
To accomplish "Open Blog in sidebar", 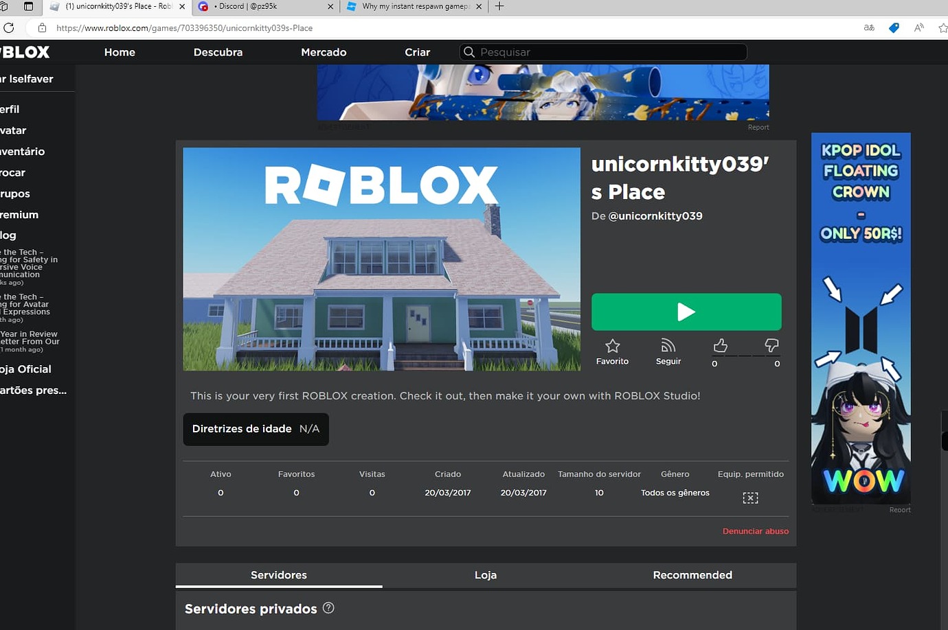I will 8,235.
